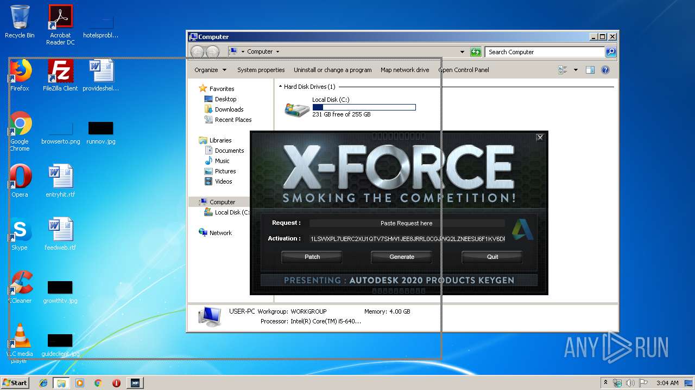The image size is (695, 390).
Task: Select the provideshel document icon on desktop
Action: coord(101,75)
